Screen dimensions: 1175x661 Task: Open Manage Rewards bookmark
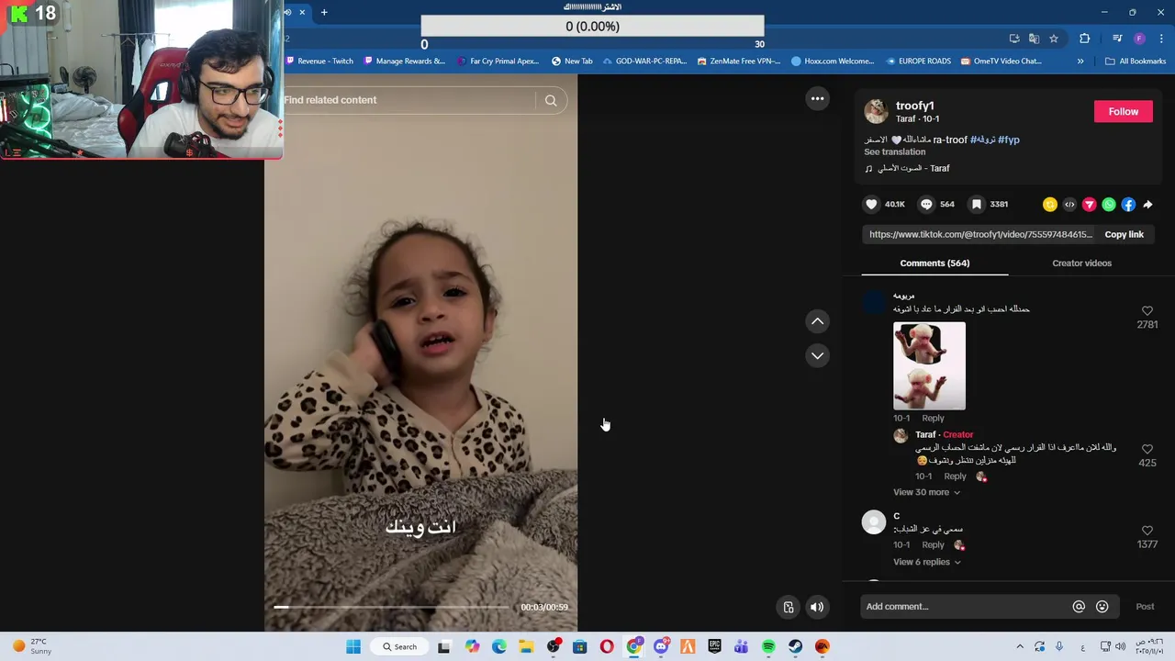coord(405,62)
